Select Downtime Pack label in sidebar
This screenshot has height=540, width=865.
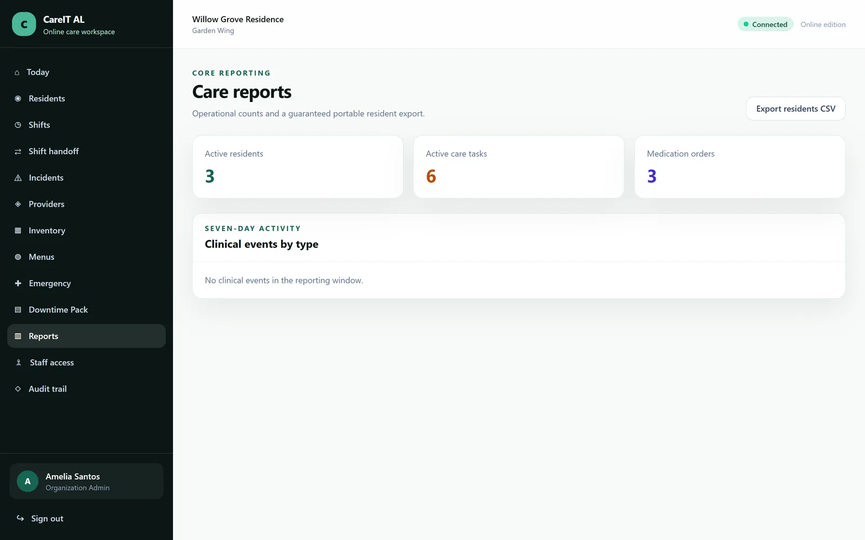pos(58,310)
